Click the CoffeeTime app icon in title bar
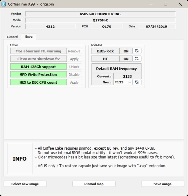The image size is (188, 196). (x=3, y=4)
